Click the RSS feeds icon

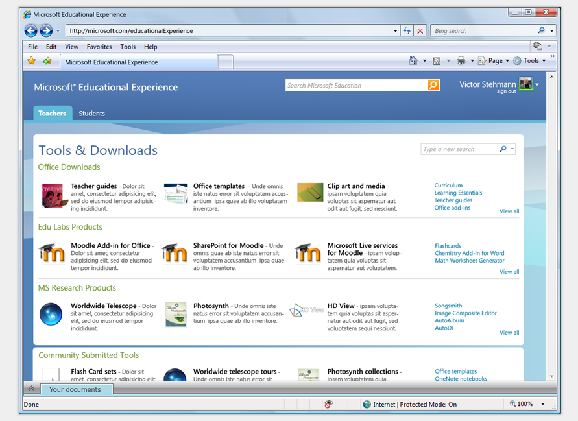pos(437,61)
